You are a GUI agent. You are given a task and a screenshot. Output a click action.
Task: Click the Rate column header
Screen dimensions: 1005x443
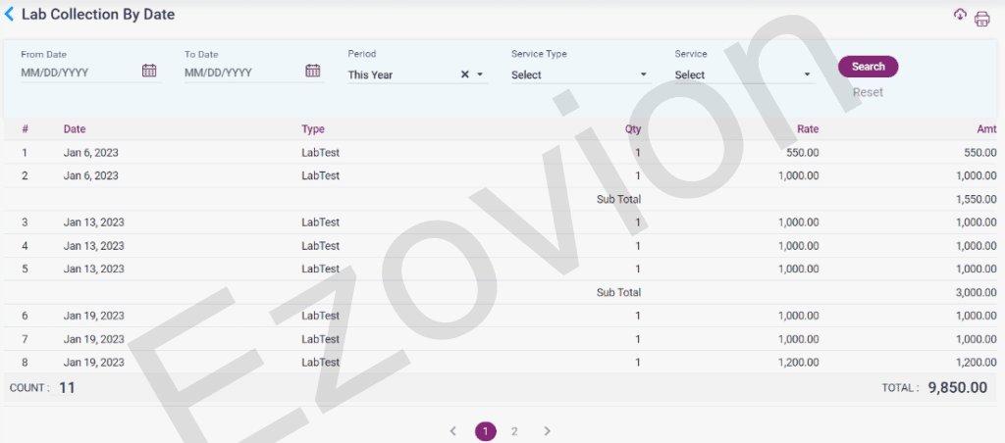click(x=808, y=129)
